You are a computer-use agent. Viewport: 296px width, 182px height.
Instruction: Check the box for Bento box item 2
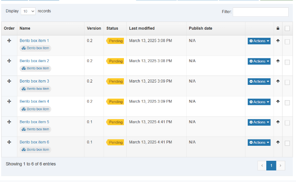287,62
